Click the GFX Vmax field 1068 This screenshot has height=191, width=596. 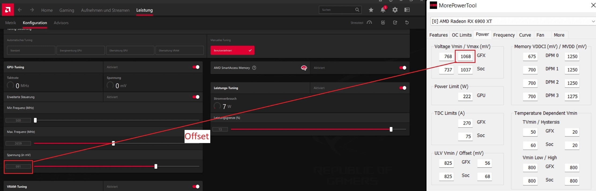466,56
